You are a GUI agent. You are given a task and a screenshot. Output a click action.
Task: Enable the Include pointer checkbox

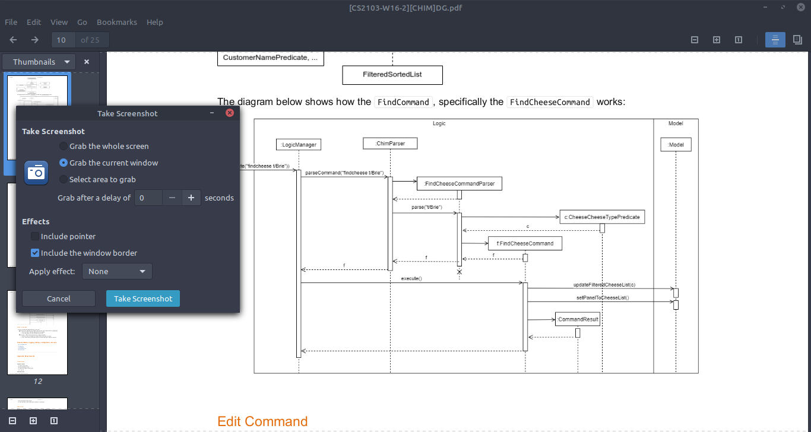34,236
